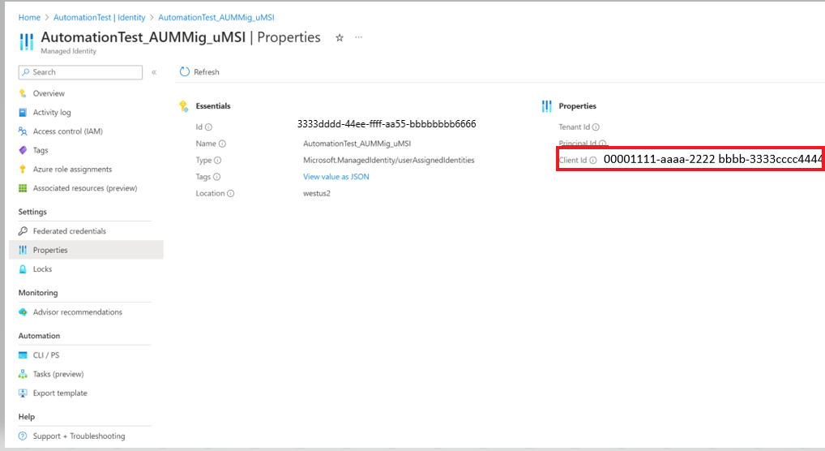Viewport: 825px width, 451px height.
Task: Click info icon next to Tags label
Action: (216, 177)
